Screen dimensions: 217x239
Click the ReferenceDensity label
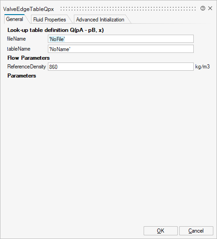click(26, 67)
